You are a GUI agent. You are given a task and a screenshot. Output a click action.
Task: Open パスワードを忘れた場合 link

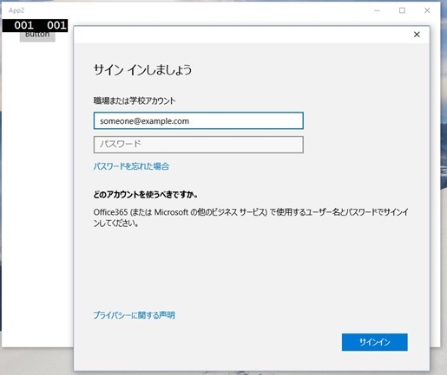point(131,166)
